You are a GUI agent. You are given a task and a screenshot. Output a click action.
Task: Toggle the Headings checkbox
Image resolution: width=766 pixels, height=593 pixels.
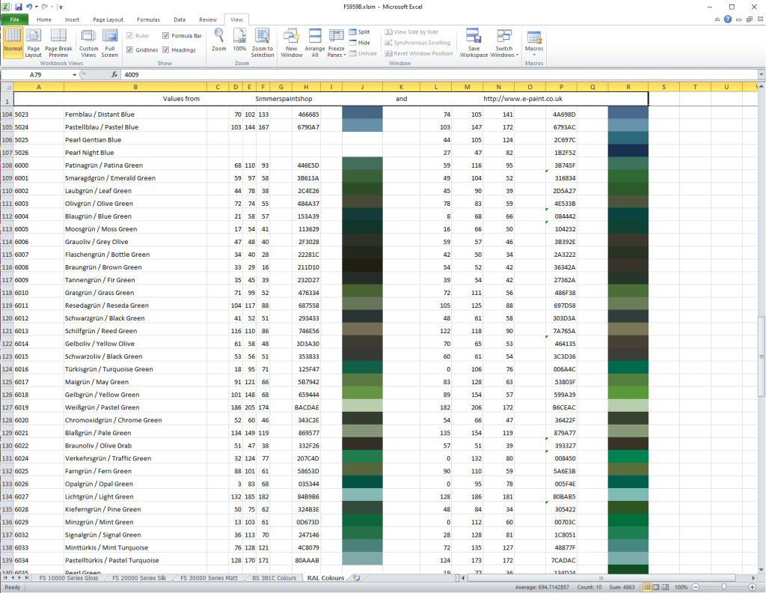(x=167, y=50)
